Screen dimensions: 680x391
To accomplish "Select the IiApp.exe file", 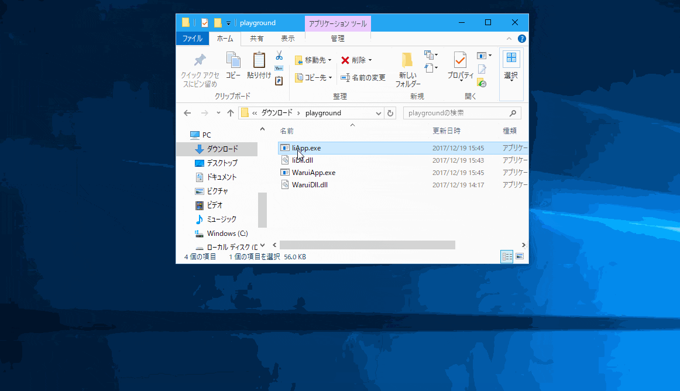I will pyautogui.click(x=403, y=148).
